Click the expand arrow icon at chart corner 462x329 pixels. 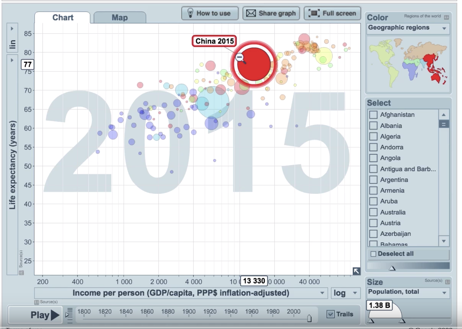point(356,271)
